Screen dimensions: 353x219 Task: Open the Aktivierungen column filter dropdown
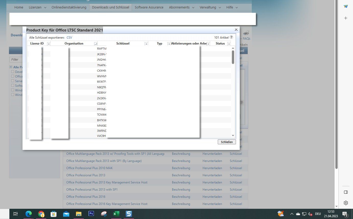coord(208,44)
